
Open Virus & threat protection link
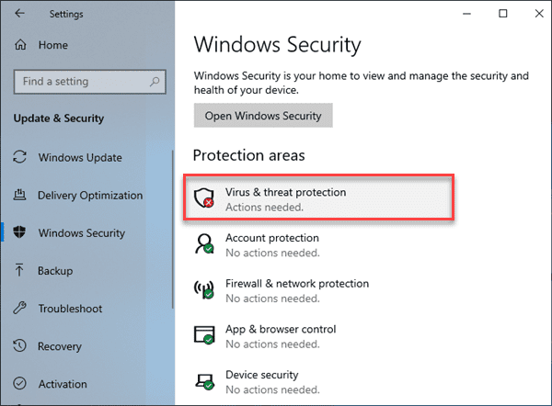285,193
